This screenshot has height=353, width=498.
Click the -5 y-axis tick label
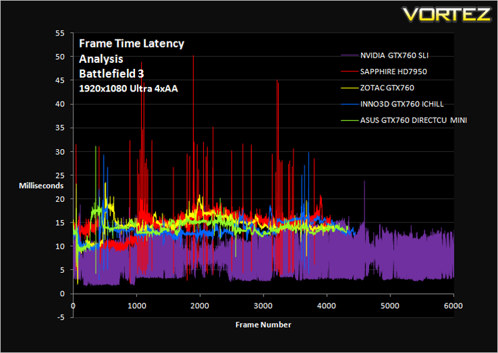click(59, 318)
